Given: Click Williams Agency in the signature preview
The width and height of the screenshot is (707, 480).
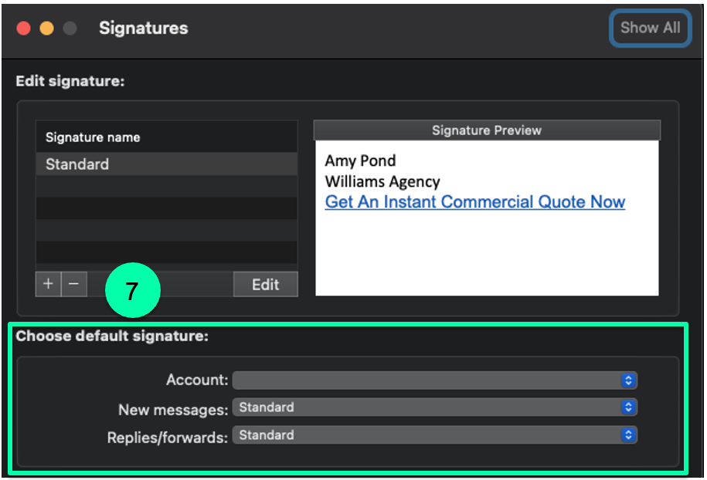Looking at the screenshot, I should tap(382, 181).
